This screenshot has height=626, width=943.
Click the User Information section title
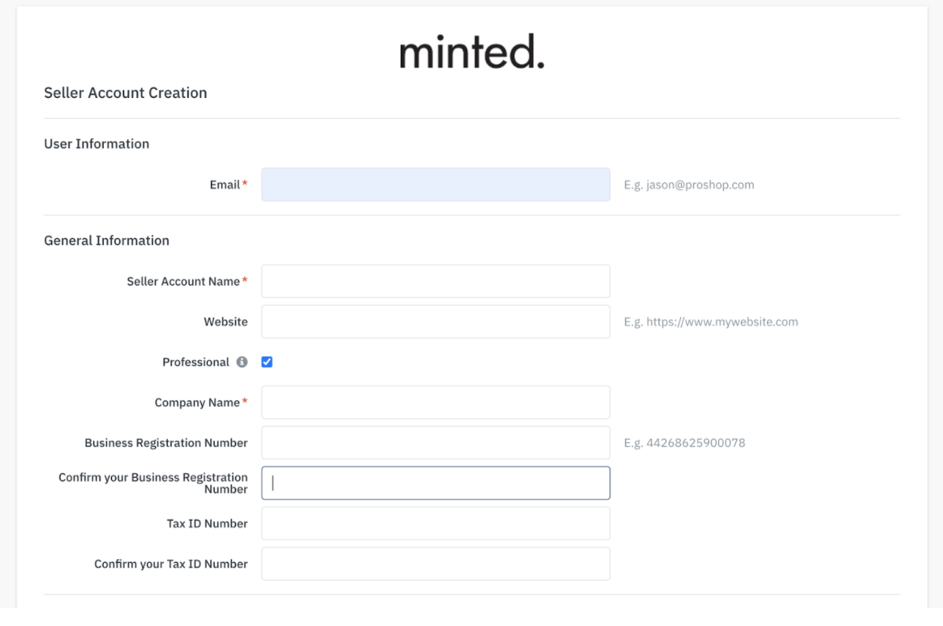[97, 144]
